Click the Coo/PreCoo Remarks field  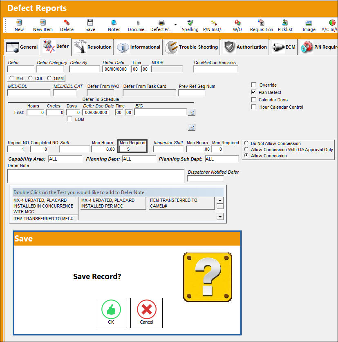(x=215, y=69)
